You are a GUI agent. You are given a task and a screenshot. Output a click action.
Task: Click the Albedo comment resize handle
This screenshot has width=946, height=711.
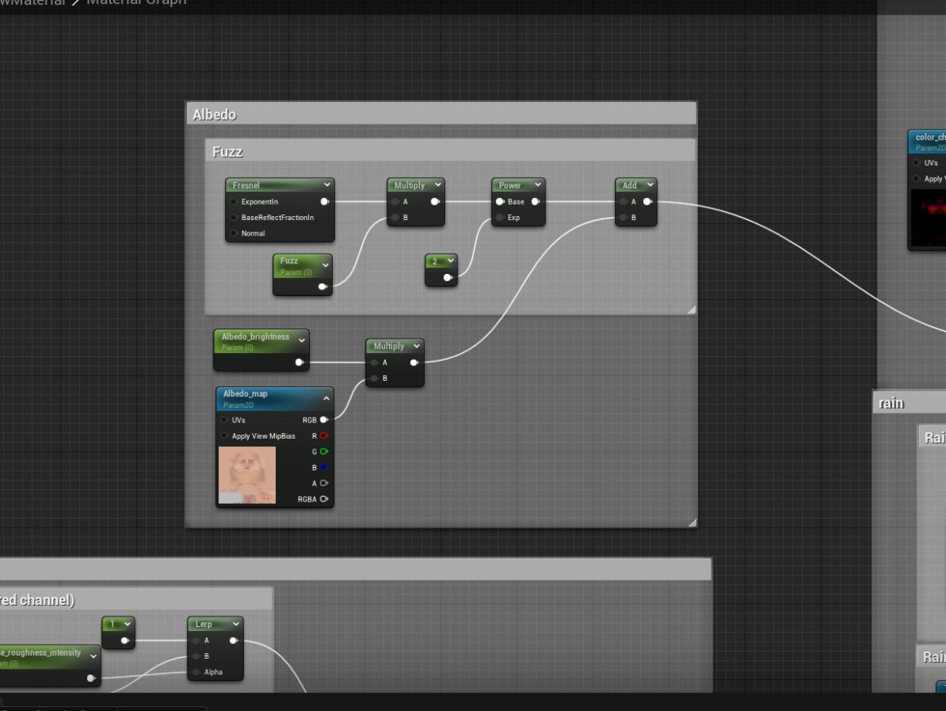point(692,523)
